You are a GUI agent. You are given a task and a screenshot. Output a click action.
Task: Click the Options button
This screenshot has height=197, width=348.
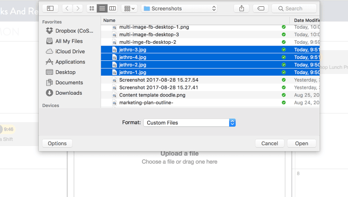point(57,143)
